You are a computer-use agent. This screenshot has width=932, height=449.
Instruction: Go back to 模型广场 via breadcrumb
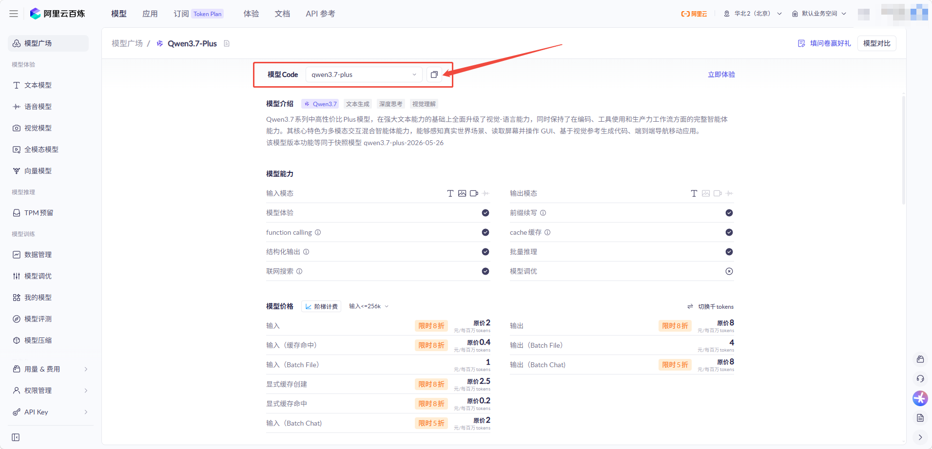tap(127, 43)
